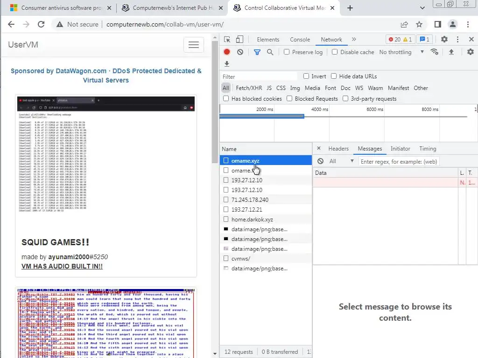Click the inspect element picker icon
The width and height of the screenshot is (478, 358).
[227, 39]
